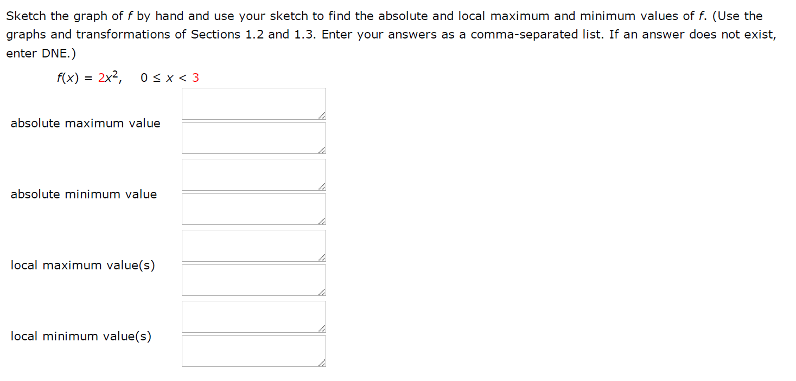The image size is (796, 381).
Task: Select the red function expression 2x²
Action: click(x=108, y=77)
